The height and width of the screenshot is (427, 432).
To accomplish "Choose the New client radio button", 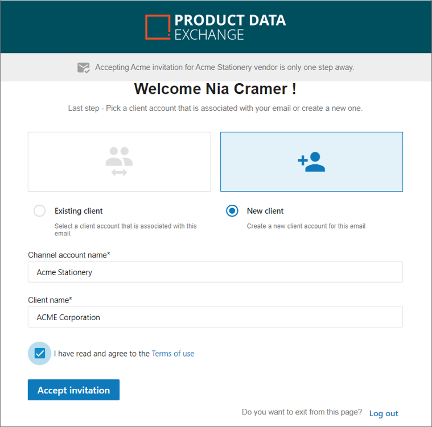I will pyautogui.click(x=232, y=211).
